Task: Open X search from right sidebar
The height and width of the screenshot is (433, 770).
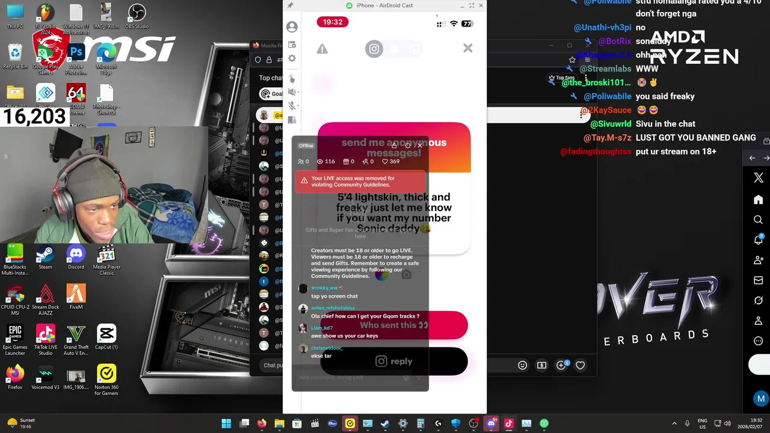Action: pyautogui.click(x=759, y=220)
